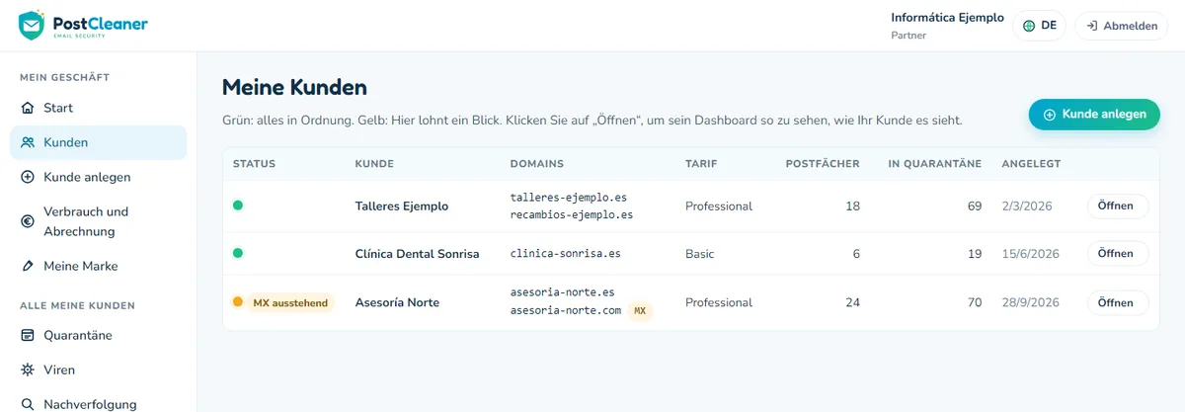This screenshot has height=412, width=1185.
Task: Click the Informática Ejemplo account name
Action: (947, 18)
